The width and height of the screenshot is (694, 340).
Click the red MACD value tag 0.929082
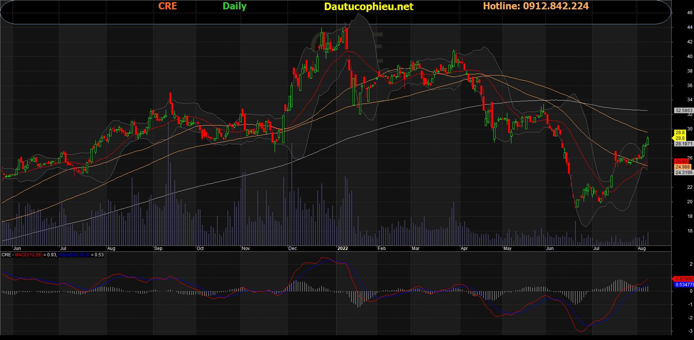click(x=684, y=279)
